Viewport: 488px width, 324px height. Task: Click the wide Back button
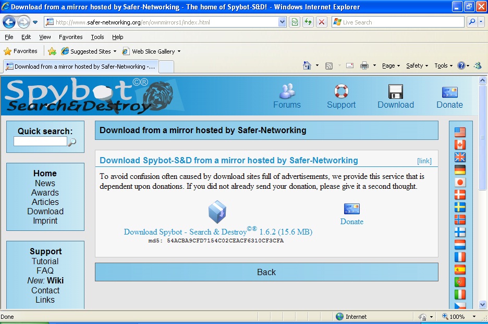coord(266,272)
